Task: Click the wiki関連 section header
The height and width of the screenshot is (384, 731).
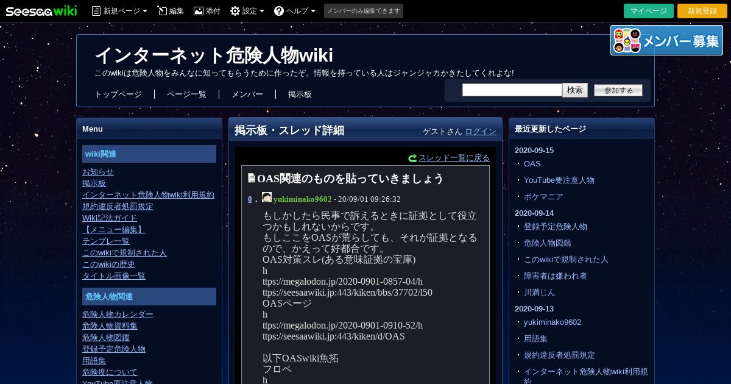Action: (149, 154)
